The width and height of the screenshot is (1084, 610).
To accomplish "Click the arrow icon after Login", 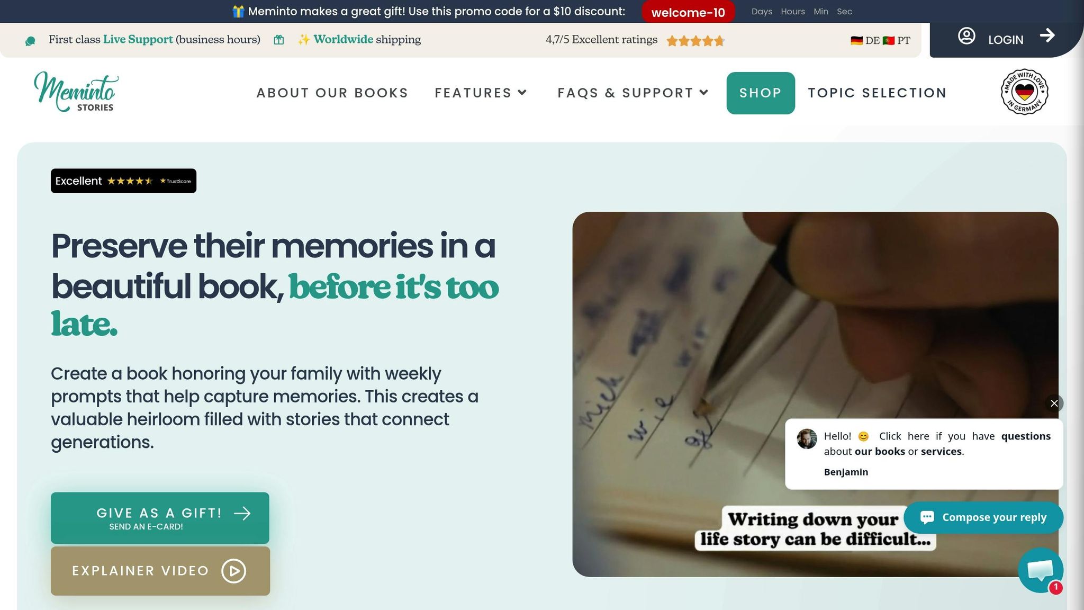I will coord(1047,35).
